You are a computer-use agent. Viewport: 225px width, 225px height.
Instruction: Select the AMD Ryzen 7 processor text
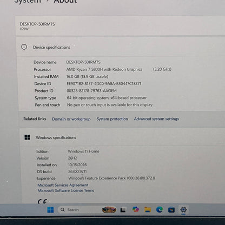coord(104,69)
